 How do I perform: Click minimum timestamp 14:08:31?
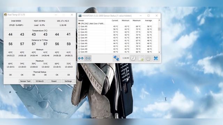69,56
